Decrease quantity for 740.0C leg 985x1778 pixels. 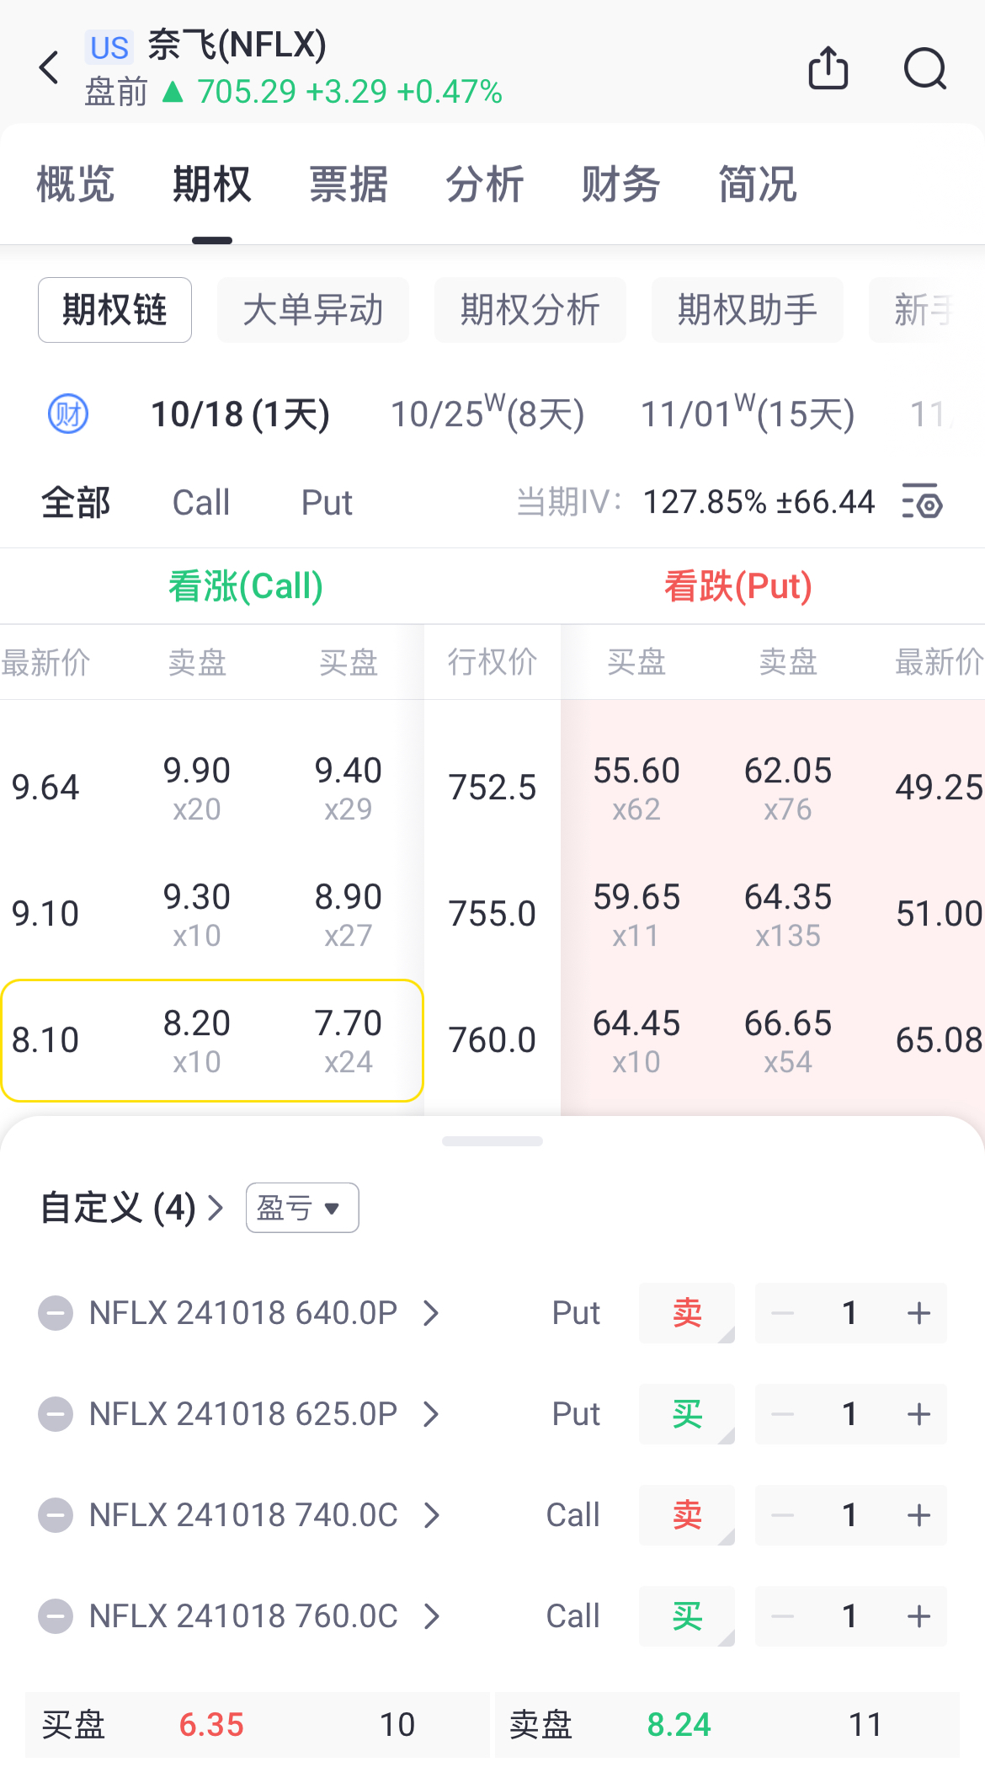tap(783, 1514)
